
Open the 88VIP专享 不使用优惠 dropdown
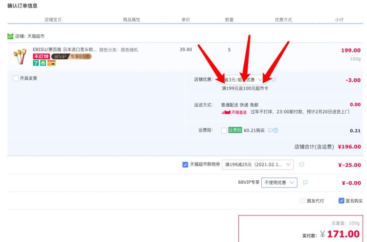(x=279, y=183)
